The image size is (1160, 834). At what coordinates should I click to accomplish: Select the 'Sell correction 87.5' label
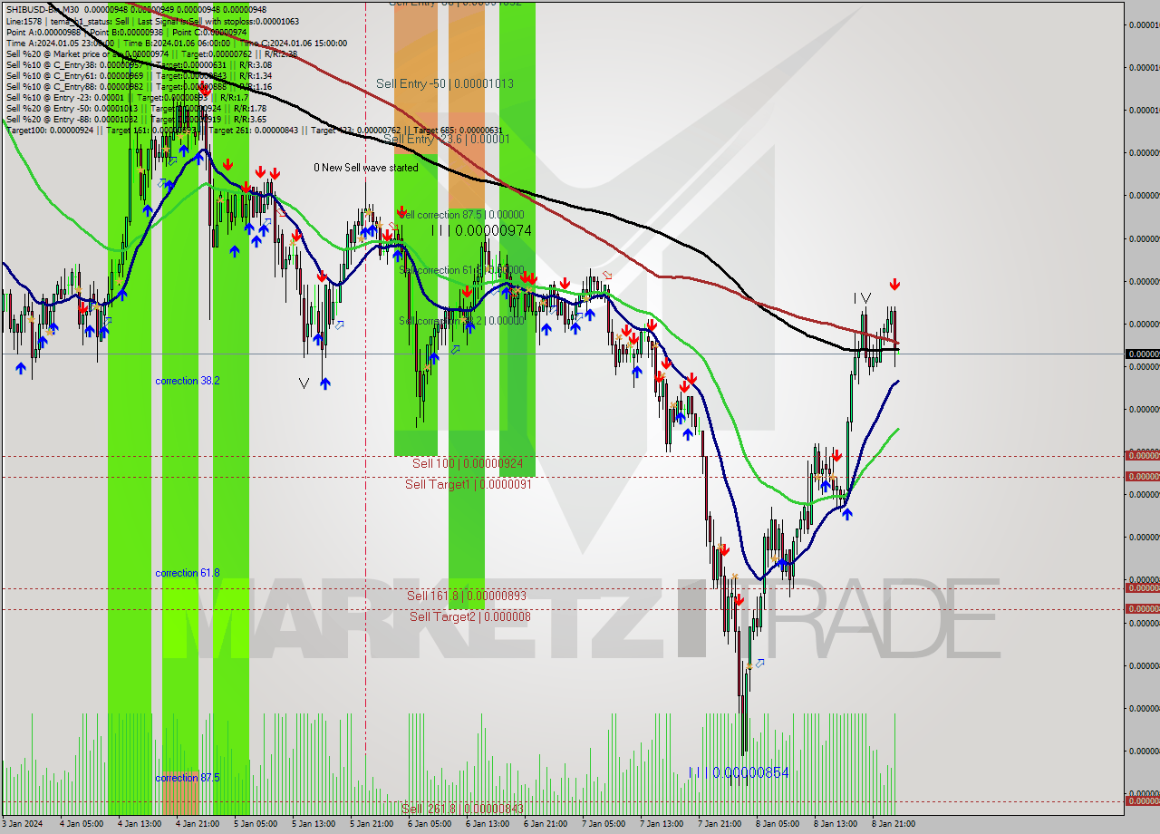pos(462,215)
